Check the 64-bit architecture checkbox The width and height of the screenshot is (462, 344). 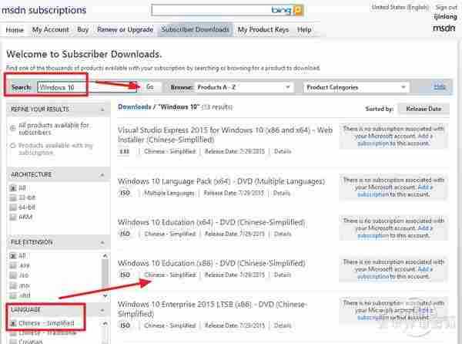(x=12, y=207)
